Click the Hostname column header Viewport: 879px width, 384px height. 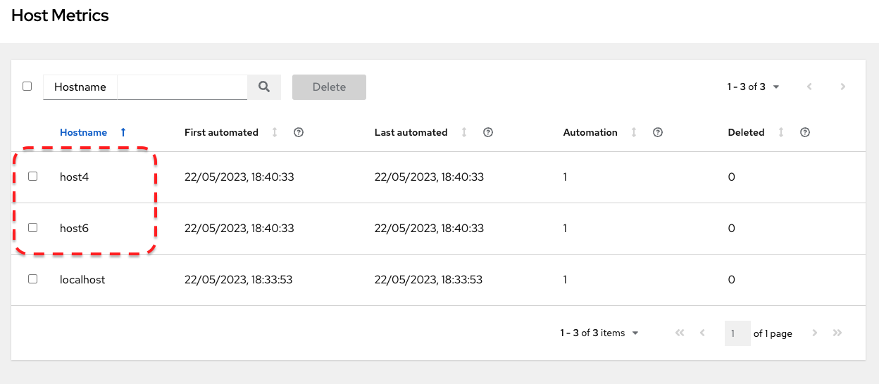[x=84, y=132]
